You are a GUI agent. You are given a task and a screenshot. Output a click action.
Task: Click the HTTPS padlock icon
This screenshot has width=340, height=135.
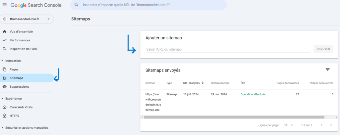click(4, 116)
